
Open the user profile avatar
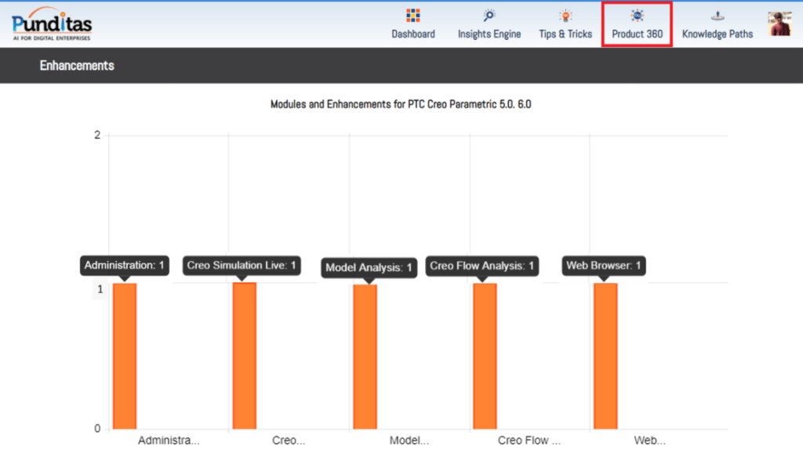pos(779,24)
